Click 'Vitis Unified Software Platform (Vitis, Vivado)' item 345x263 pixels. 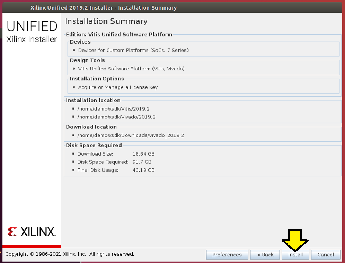131,69
